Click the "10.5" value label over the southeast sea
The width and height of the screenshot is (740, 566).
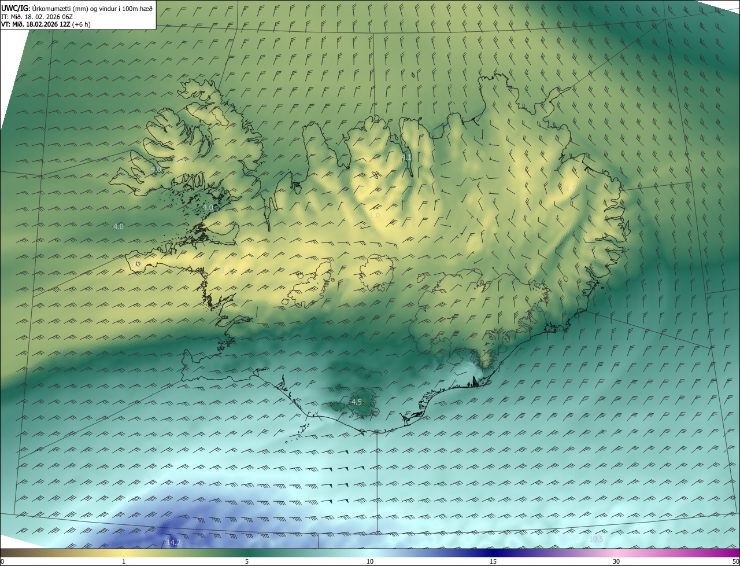(x=596, y=539)
